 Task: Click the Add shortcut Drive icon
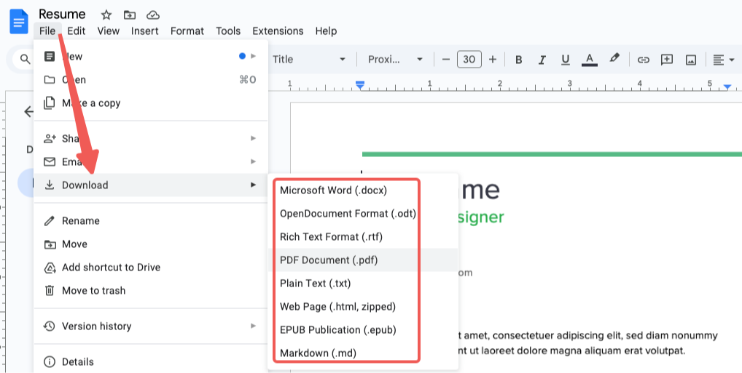[x=50, y=268]
